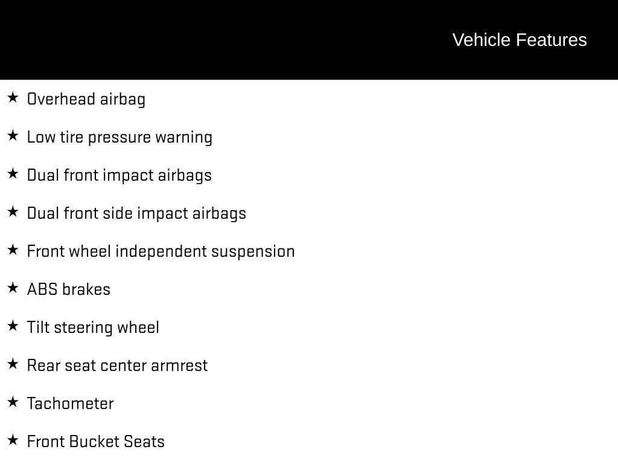Viewport: 618px width, 464px height.
Task: Click the Overhead airbag text
Action: pyautogui.click(x=86, y=99)
